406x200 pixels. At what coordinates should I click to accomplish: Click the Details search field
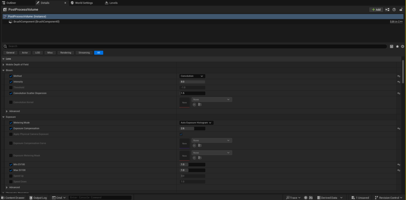[195, 46]
